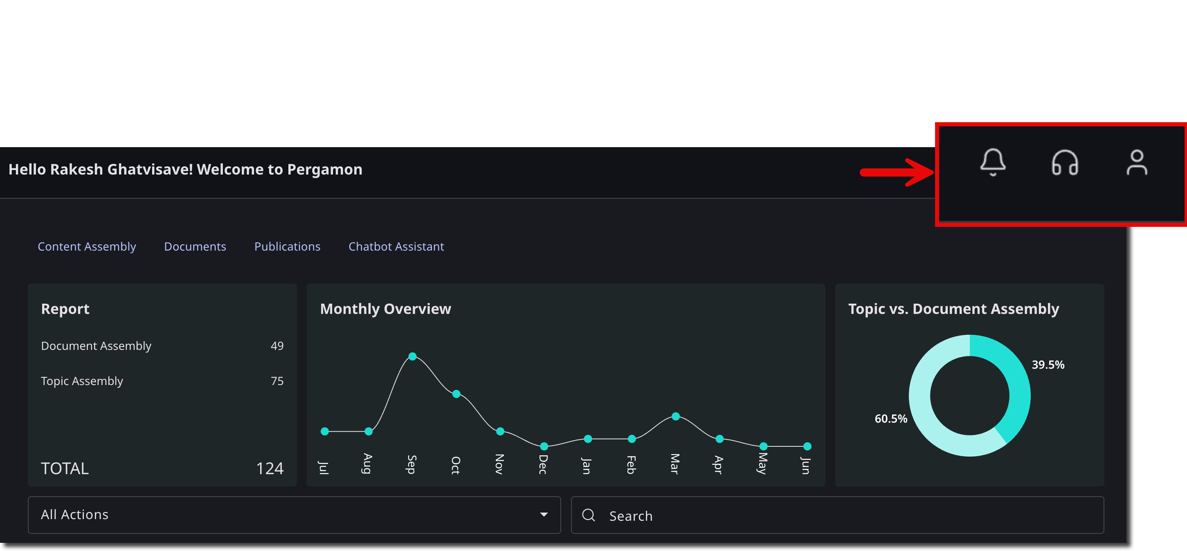
Task: Click the welcome greeting text
Action: [x=185, y=169]
